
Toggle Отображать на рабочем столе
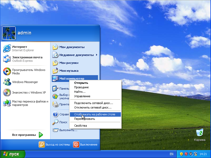coord(95,114)
